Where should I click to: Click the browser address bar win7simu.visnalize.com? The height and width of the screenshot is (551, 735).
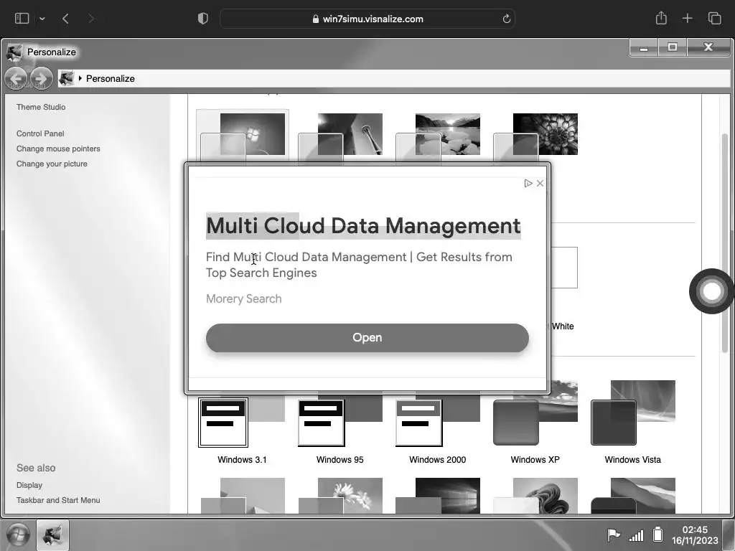coord(367,19)
